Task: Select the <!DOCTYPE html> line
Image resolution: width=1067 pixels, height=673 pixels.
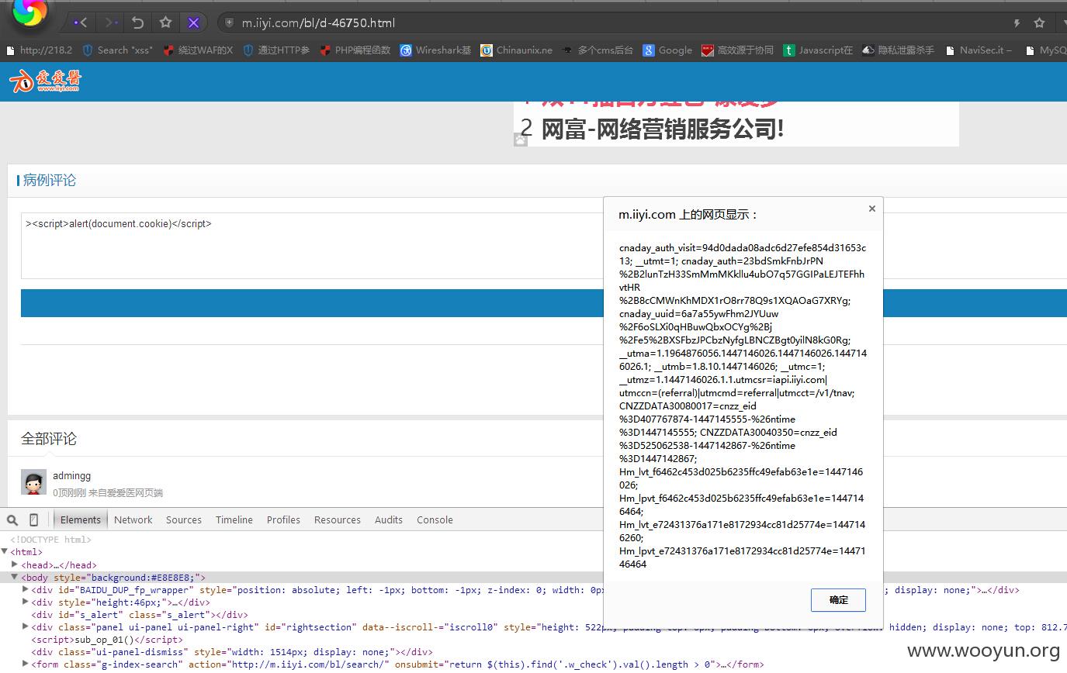Action: [51, 540]
